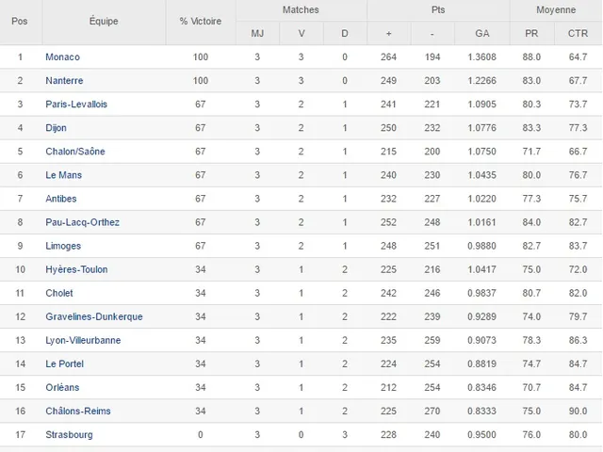Open the Lyon-Villeurbanne team link
The width and height of the screenshot is (603, 452).
(83, 340)
